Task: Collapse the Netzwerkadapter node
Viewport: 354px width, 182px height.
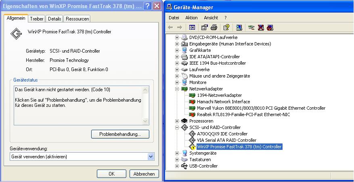Action: tap(177, 89)
